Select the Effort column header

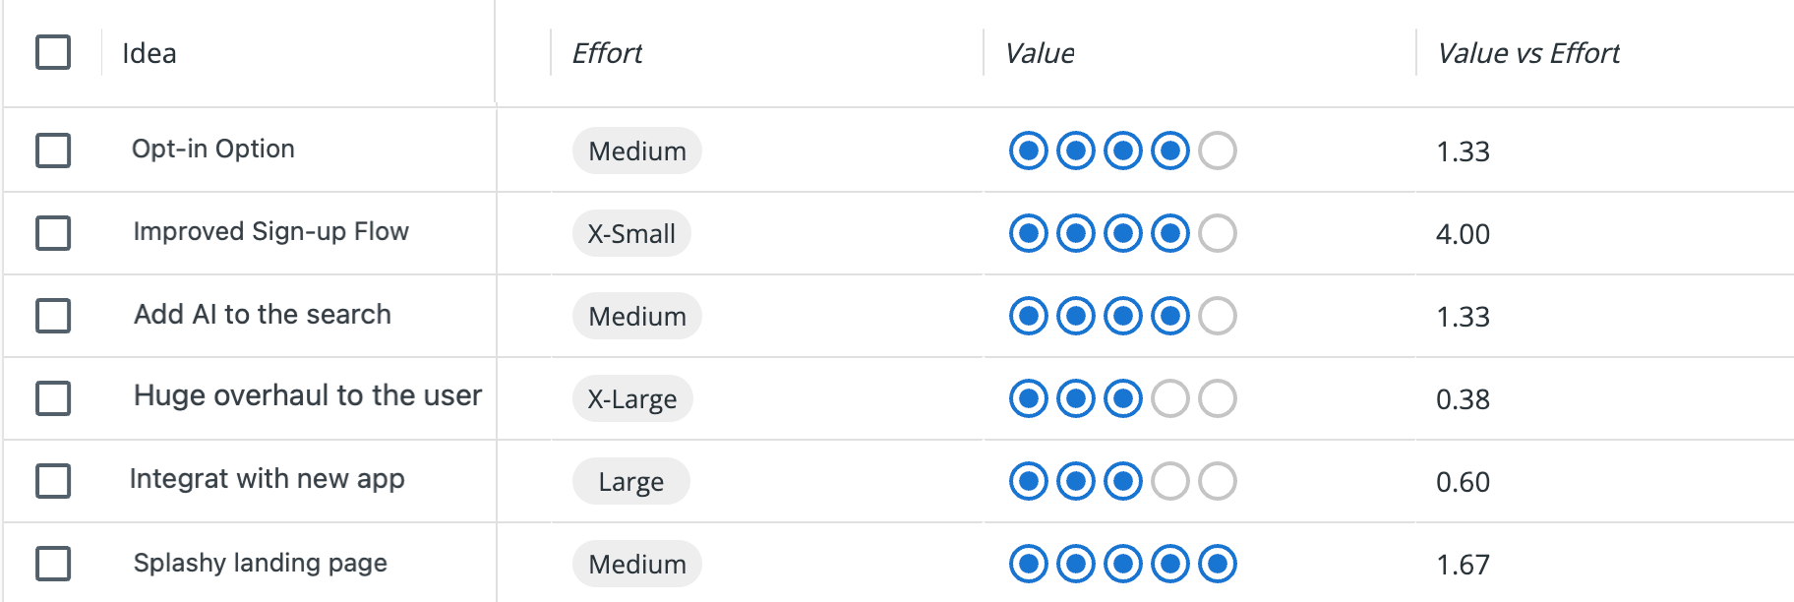click(x=608, y=53)
